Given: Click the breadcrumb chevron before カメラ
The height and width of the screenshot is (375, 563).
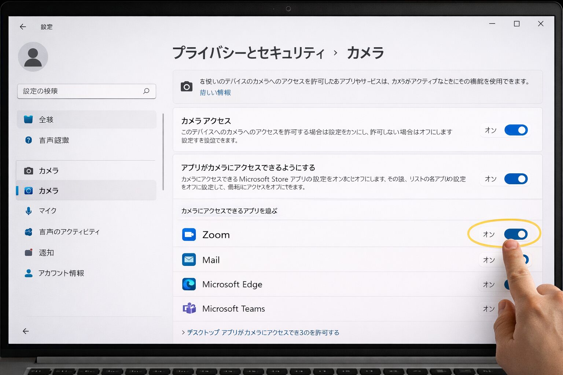Looking at the screenshot, I should pyautogui.click(x=335, y=53).
